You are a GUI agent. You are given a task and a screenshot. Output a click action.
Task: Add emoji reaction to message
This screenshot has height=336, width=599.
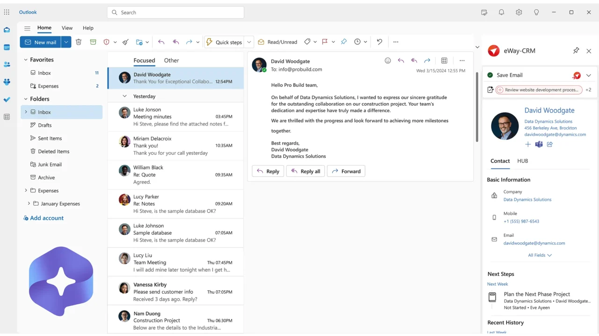[x=387, y=61]
